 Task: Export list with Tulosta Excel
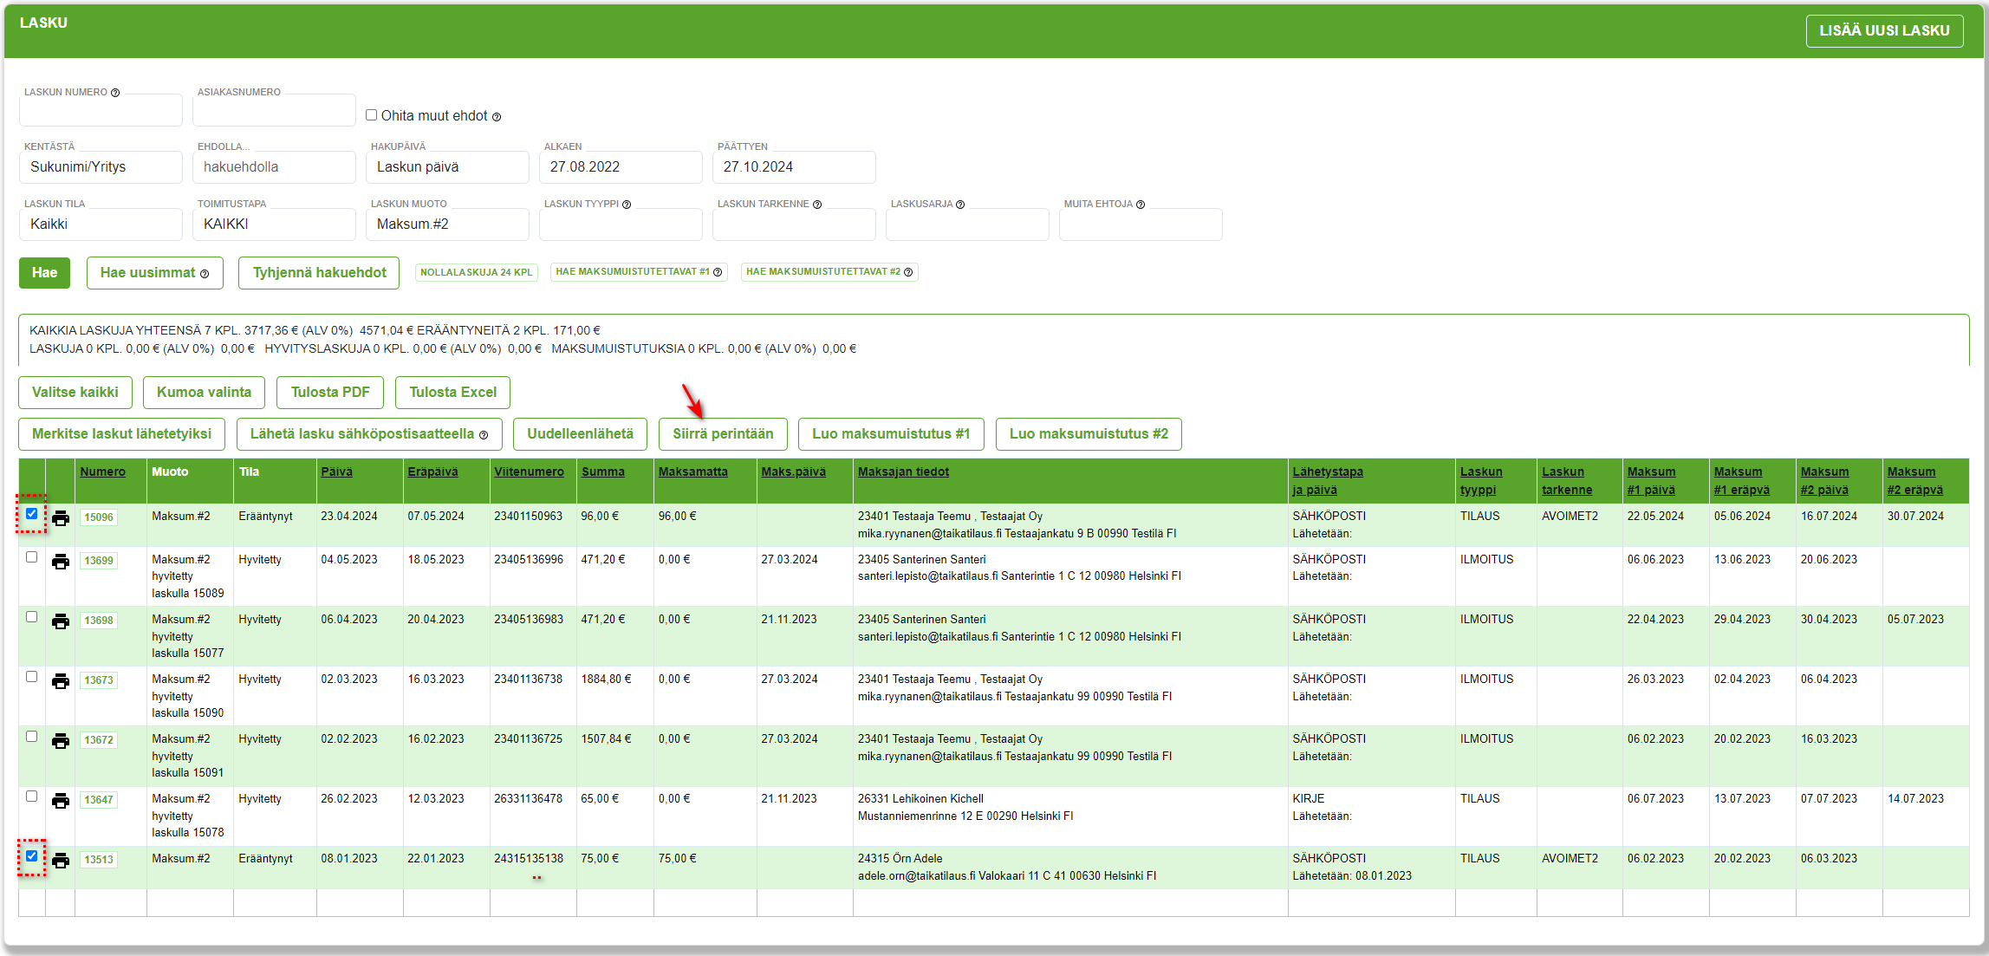[452, 393]
